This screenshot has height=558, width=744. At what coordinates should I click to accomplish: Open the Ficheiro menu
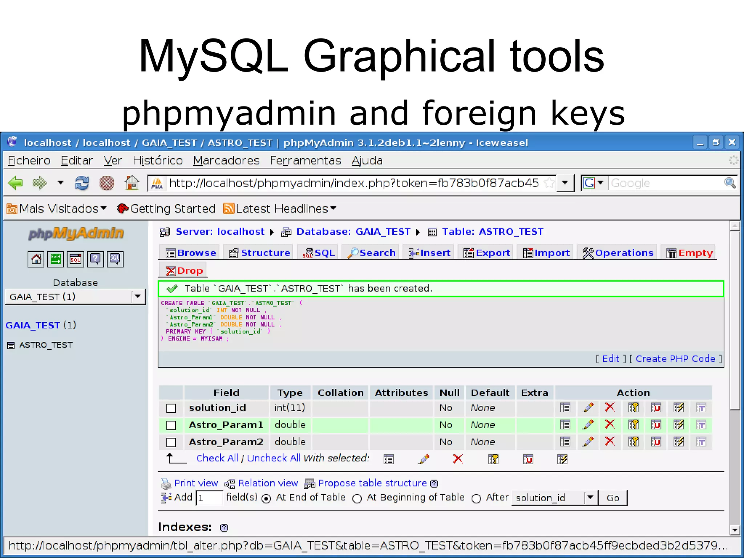[x=29, y=160]
